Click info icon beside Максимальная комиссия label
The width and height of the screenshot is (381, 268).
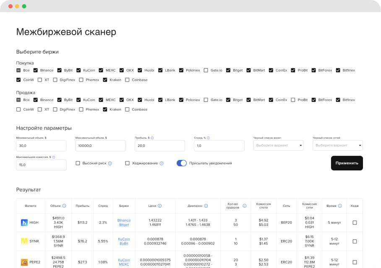click(x=54, y=157)
